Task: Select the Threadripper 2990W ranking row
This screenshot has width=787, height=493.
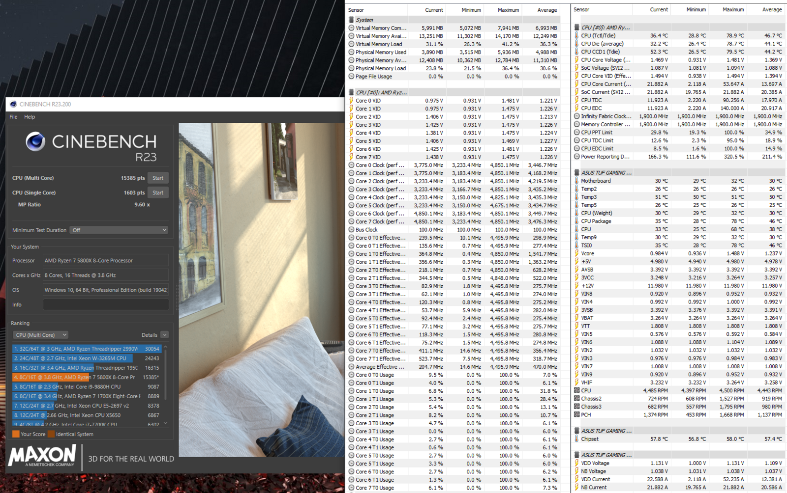Action: (87, 349)
